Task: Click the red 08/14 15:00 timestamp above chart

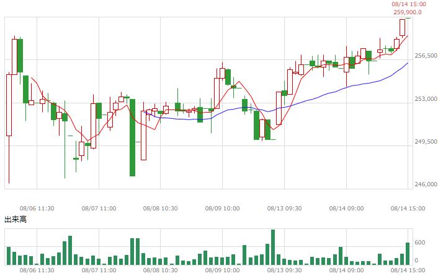Action: [x=409, y=4]
